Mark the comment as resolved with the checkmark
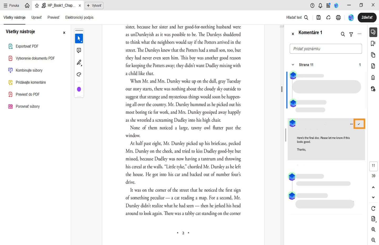 pos(359,124)
